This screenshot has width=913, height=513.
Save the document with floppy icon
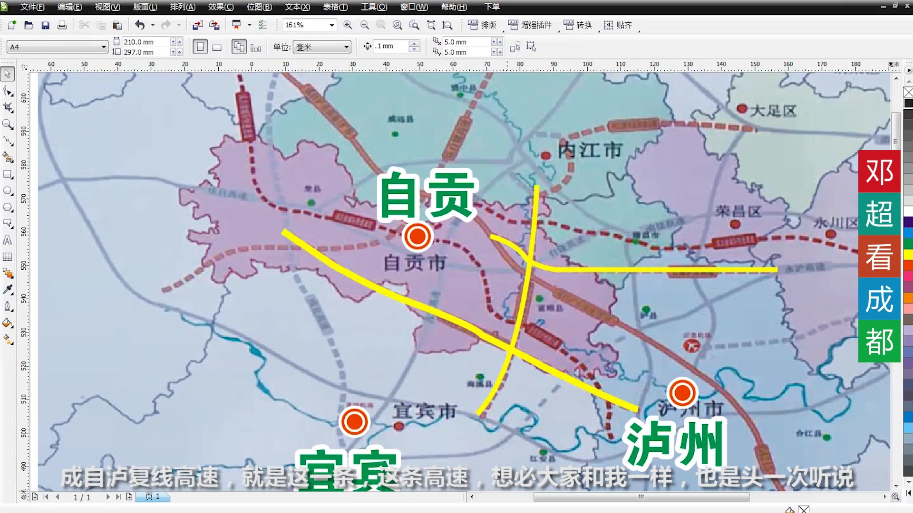[45, 25]
